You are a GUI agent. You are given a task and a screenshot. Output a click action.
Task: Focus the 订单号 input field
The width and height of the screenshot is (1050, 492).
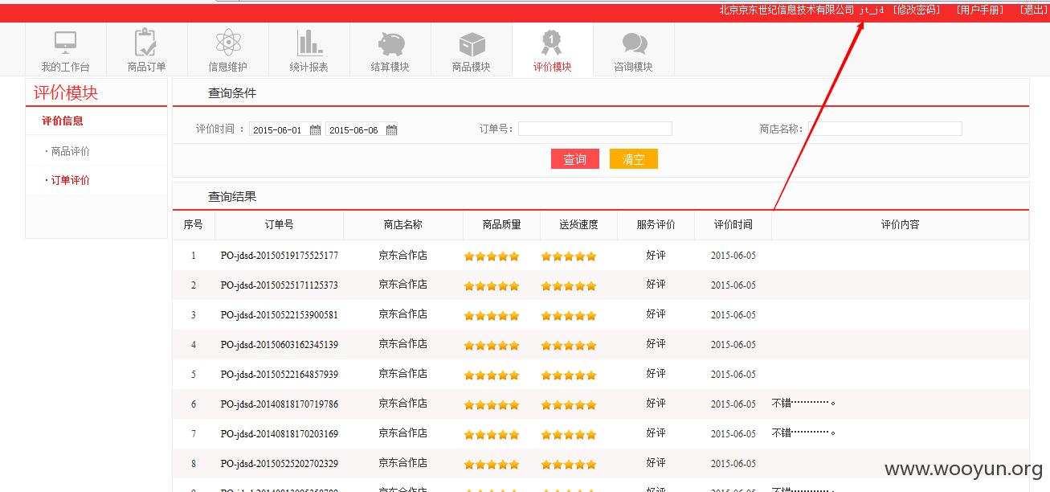(595, 129)
